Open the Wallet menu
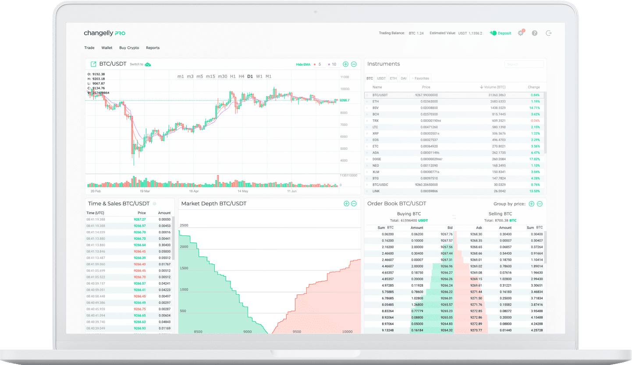The height and width of the screenshot is (365, 632). tap(107, 48)
